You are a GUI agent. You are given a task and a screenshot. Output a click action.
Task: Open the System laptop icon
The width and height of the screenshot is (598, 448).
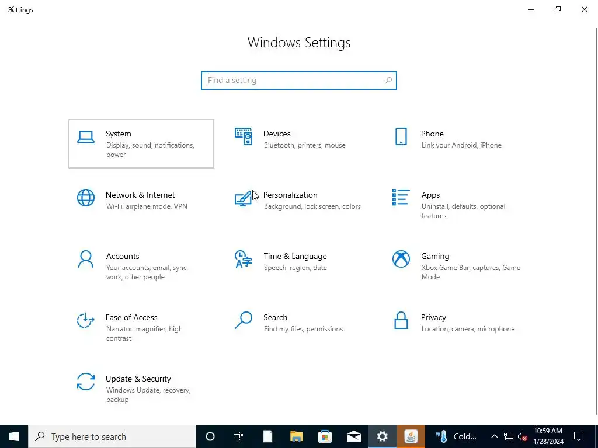(86, 137)
